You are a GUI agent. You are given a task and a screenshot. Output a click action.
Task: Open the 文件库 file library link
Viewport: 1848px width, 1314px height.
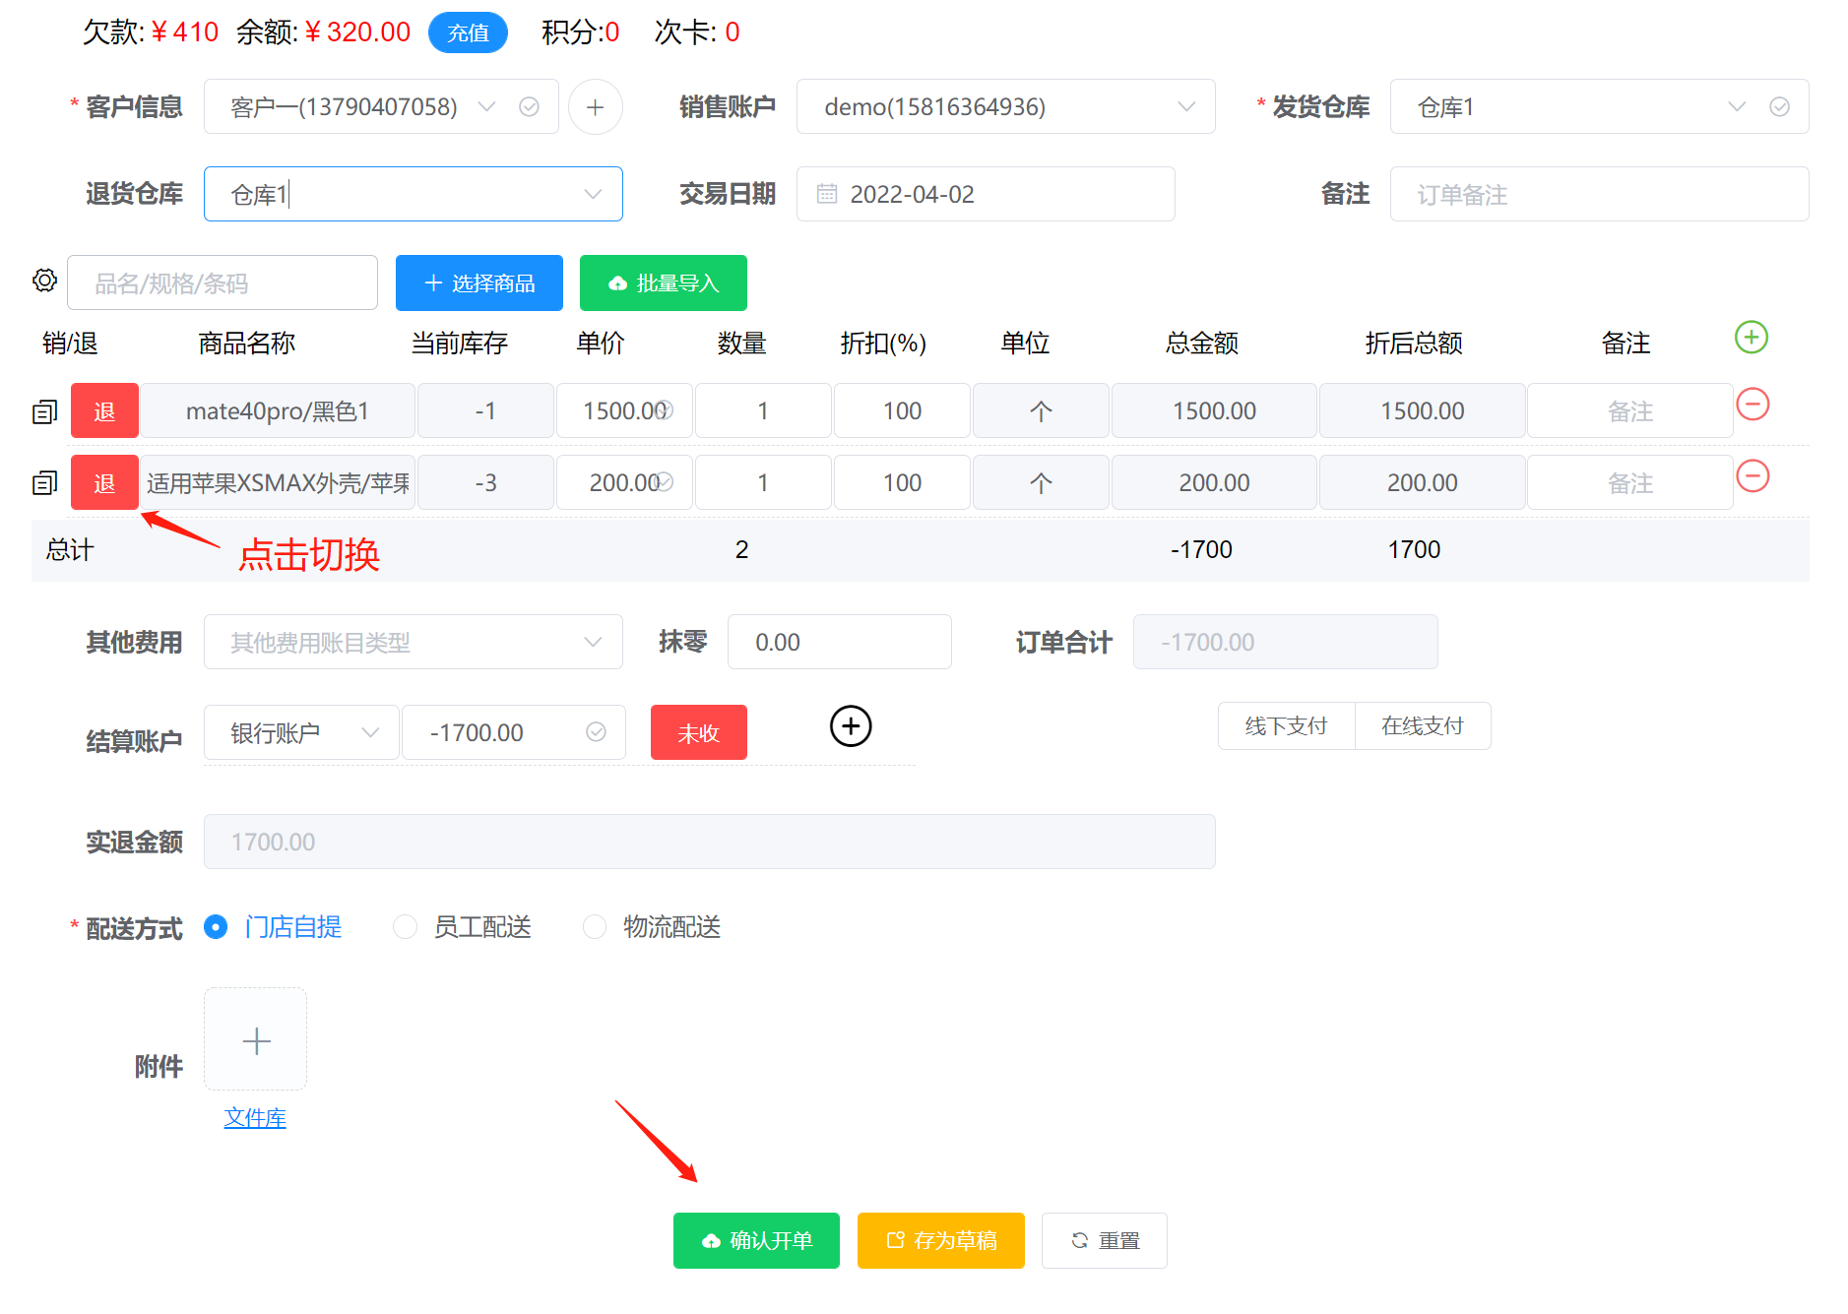pos(255,1118)
